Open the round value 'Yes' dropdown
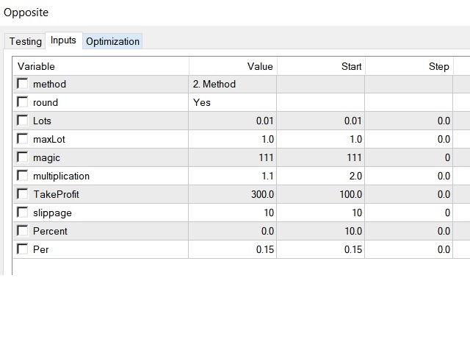The image size is (470, 353). point(232,103)
